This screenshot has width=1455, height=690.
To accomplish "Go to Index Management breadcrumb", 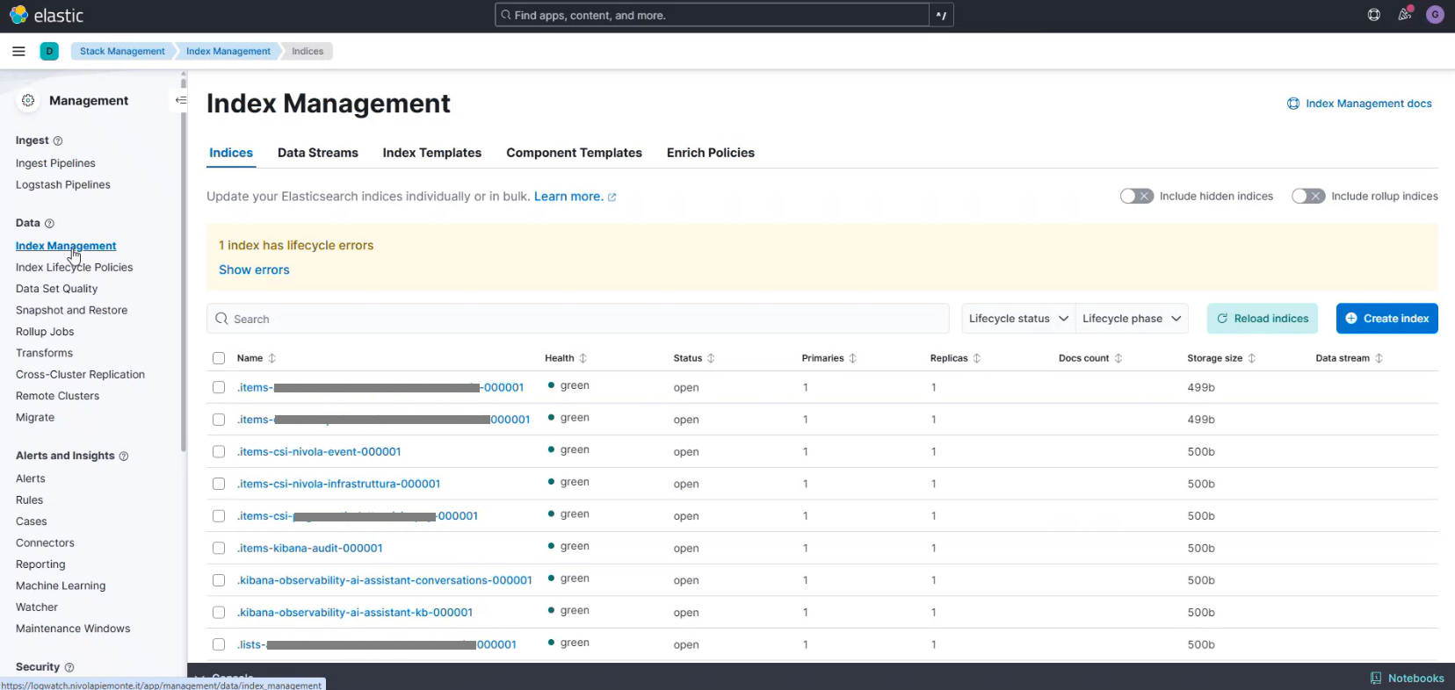I will pyautogui.click(x=228, y=51).
